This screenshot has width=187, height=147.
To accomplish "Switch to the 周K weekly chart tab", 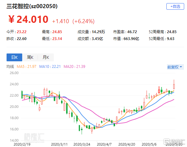I will coord(30,57).
